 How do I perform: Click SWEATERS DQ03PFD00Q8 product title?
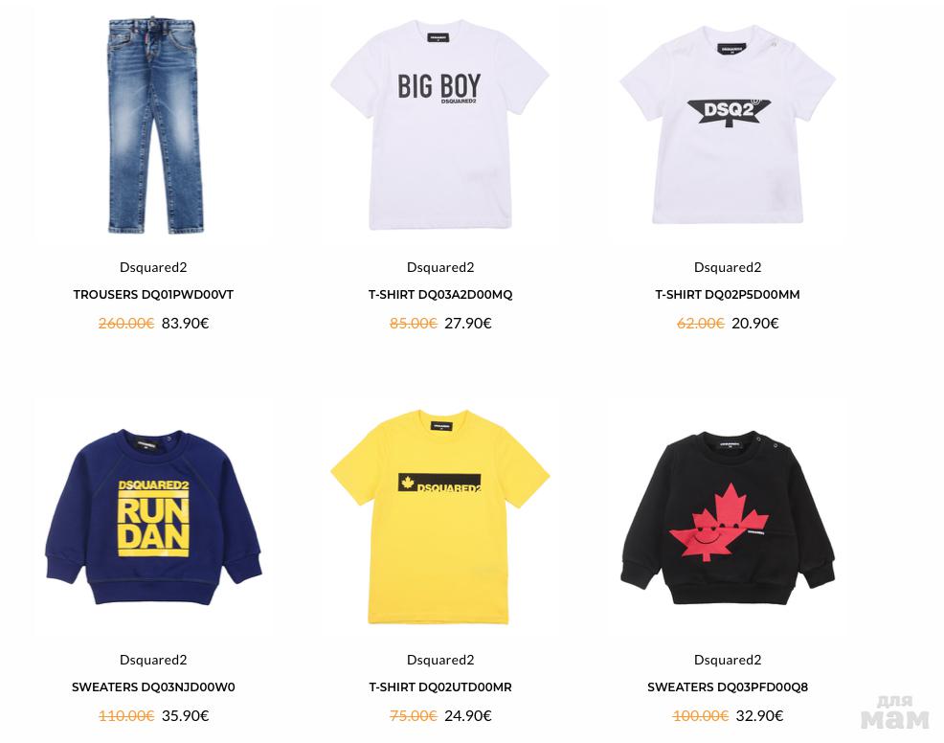[728, 687]
